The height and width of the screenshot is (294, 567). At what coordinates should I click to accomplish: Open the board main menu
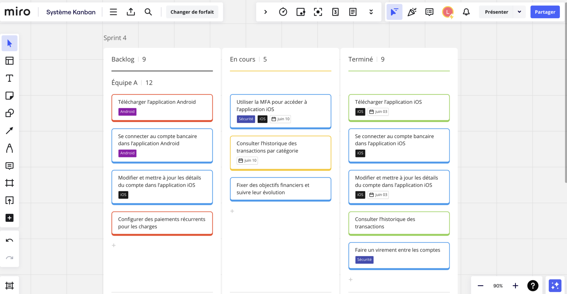click(x=113, y=12)
